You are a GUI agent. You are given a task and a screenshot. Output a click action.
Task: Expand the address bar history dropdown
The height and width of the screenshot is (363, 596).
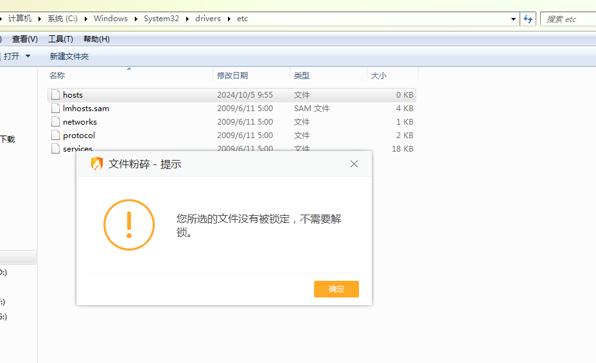[x=513, y=19]
